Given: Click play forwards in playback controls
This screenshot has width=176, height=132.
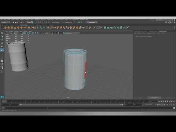Looking at the screenshot, I should [168, 101].
